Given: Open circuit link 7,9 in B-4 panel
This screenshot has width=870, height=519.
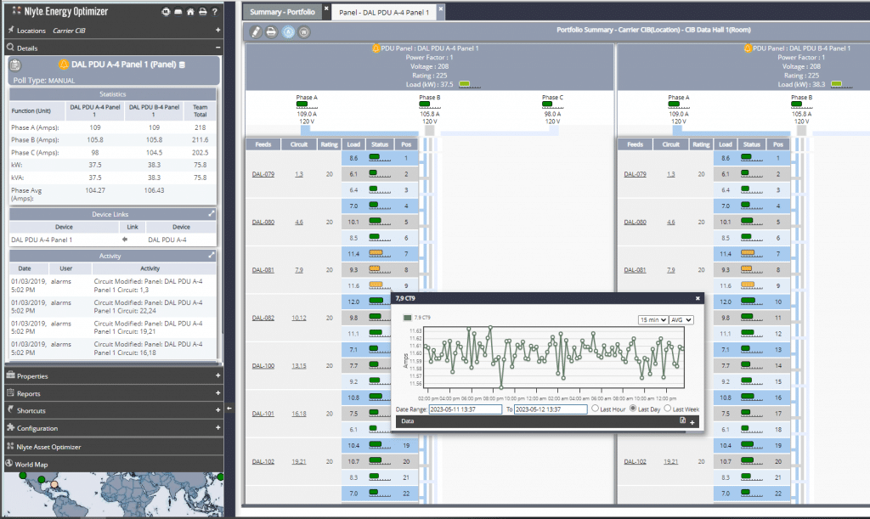Looking at the screenshot, I should coord(671,270).
